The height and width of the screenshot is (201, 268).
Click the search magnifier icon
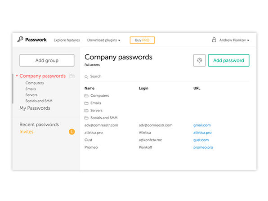coord(86,77)
